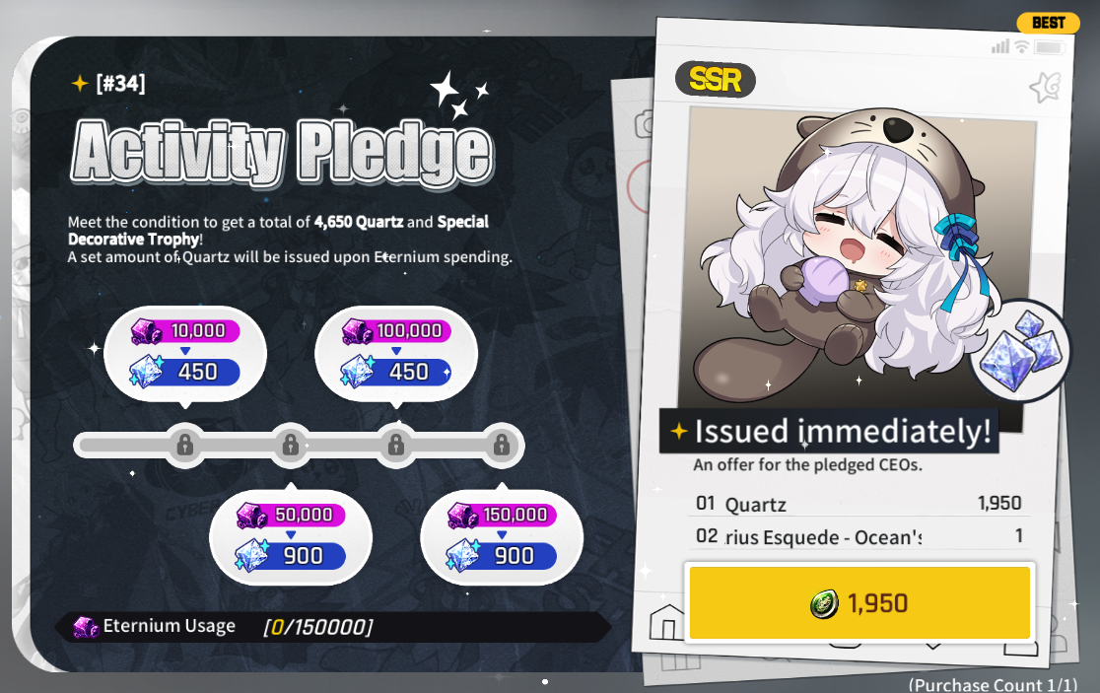Select the 10,000 Eternium reward bubble
Image resolution: width=1100 pixels, height=693 pixels.
185,354
